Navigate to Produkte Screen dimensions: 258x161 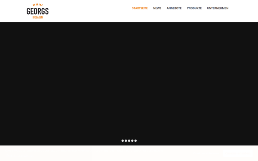point(194,8)
